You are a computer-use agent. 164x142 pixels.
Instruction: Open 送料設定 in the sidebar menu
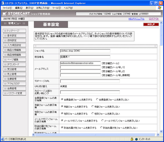pos(15,40)
